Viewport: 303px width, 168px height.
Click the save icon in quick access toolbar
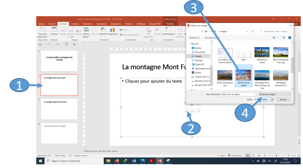pyautogui.click(x=40, y=44)
